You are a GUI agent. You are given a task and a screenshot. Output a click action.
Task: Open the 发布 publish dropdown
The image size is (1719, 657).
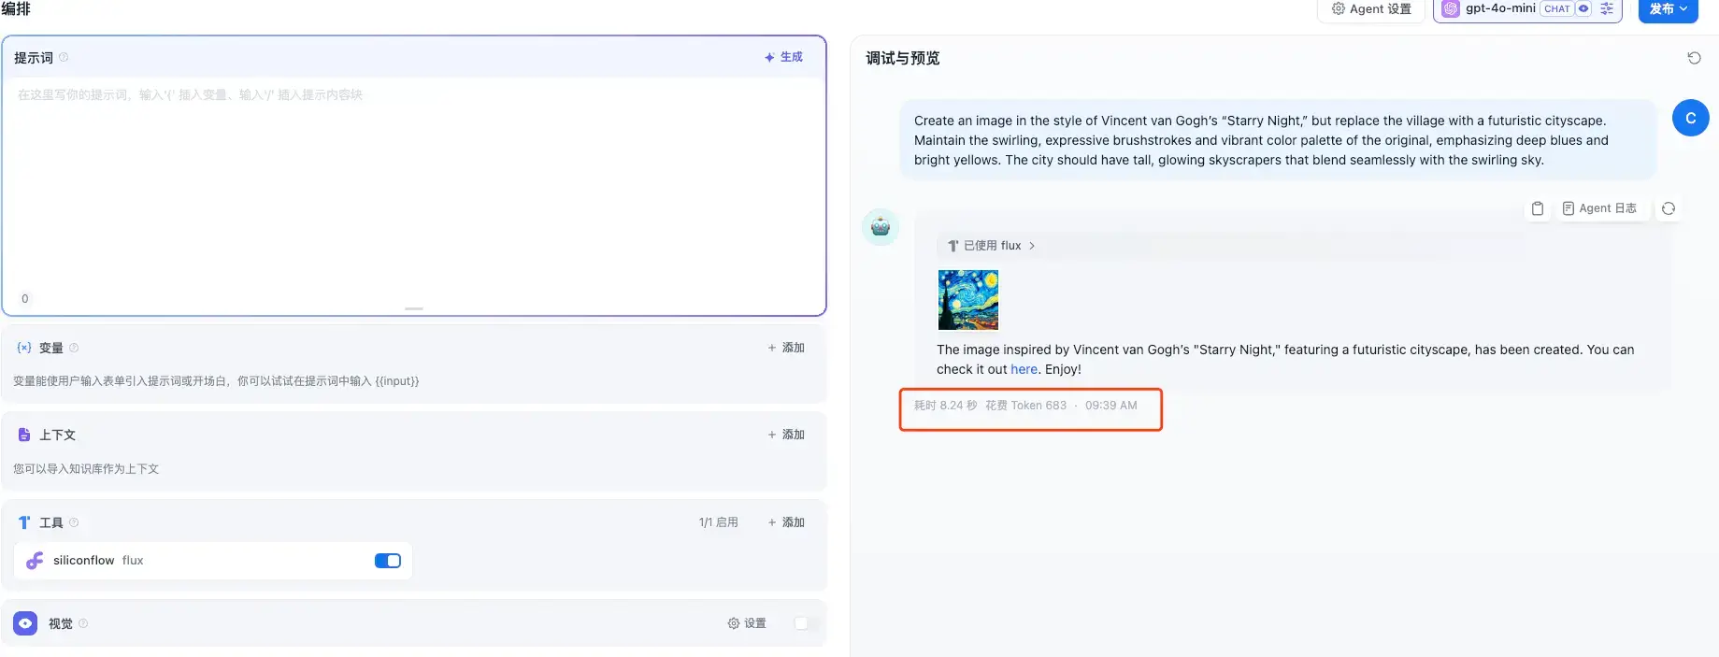(1667, 9)
